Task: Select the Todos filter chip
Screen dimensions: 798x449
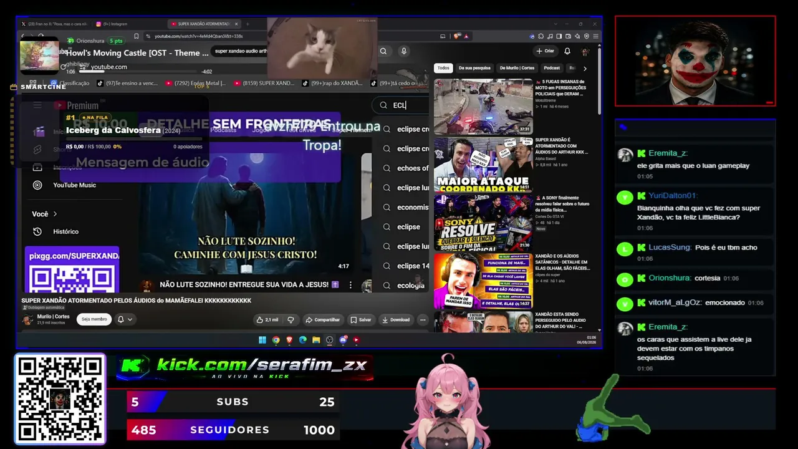Action: point(443,68)
